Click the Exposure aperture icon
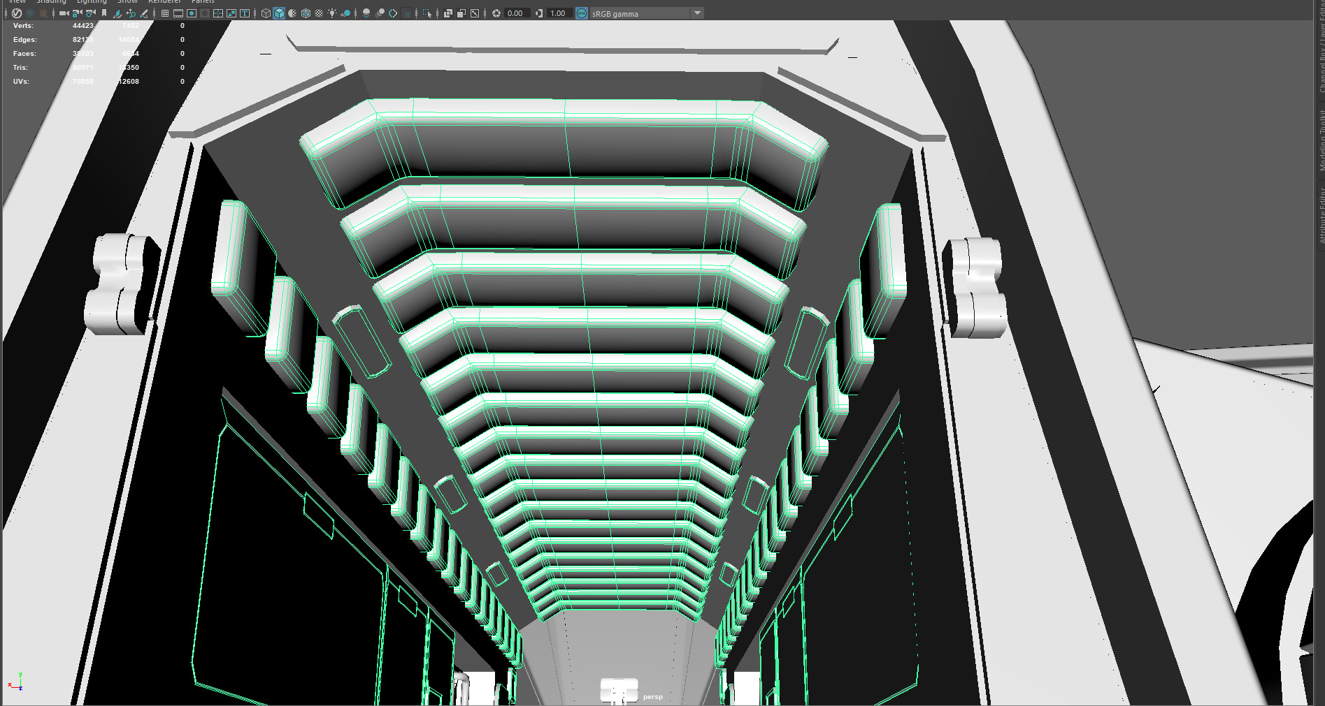1325x706 pixels. pos(496,13)
